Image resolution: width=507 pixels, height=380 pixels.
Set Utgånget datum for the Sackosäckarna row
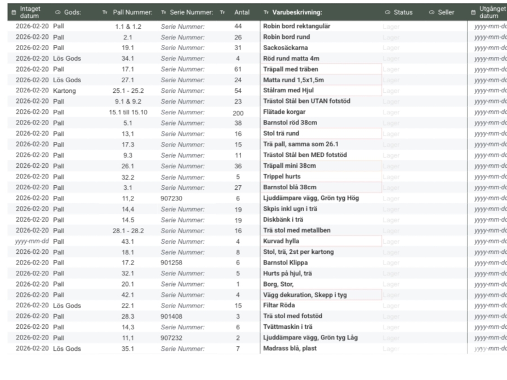(x=489, y=48)
